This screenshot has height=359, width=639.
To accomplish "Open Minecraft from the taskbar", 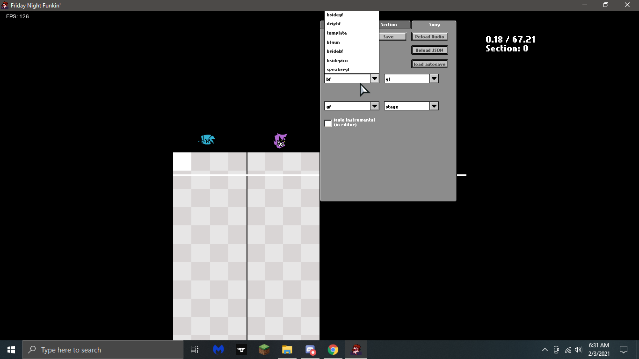I will tap(264, 350).
